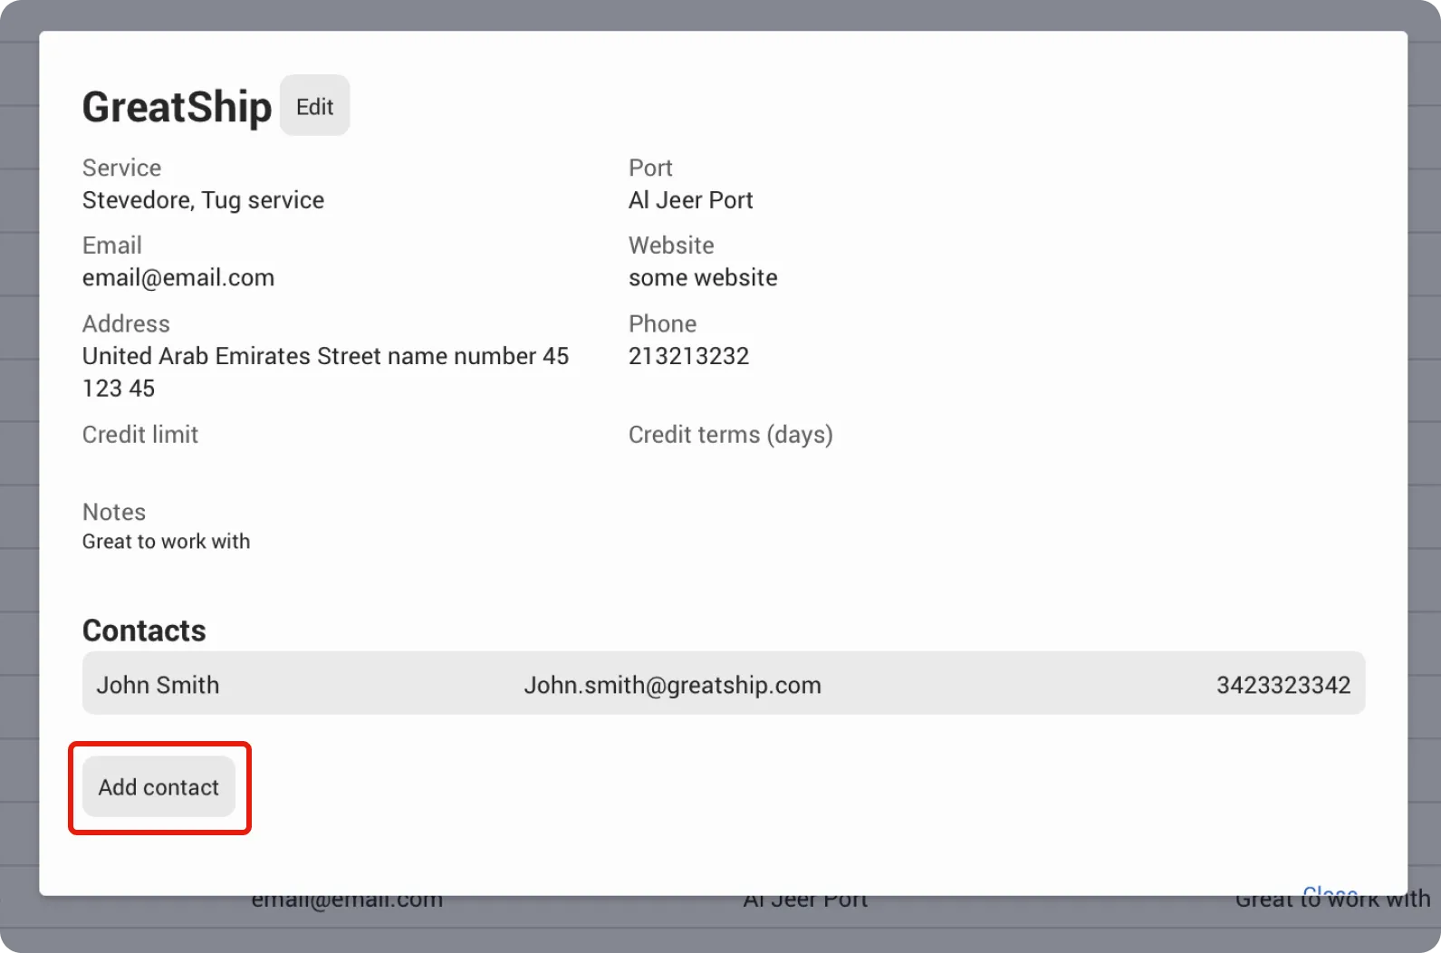Select the John Smith contact row
The image size is (1441, 953).
click(724, 684)
